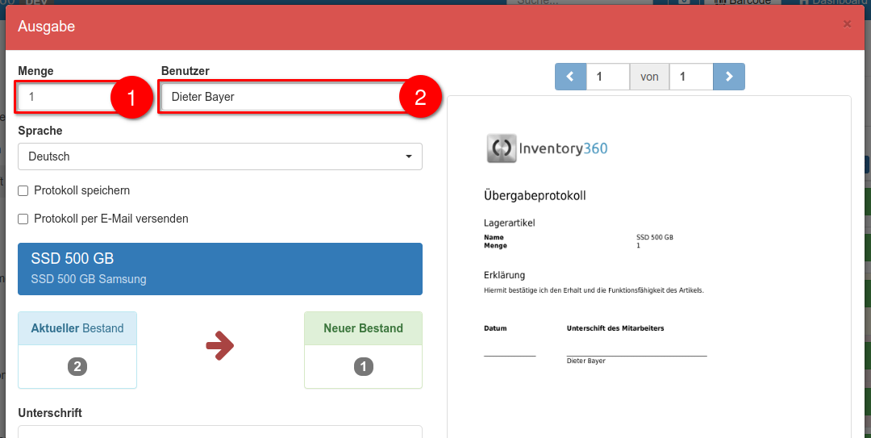Click the Neuer Bestand header

point(363,328)
